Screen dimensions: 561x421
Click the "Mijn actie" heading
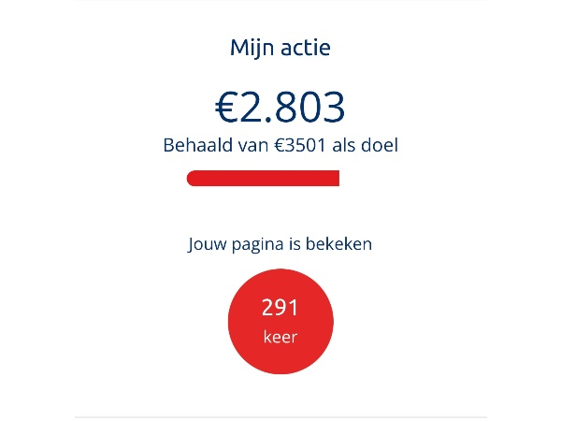[280, 48]
